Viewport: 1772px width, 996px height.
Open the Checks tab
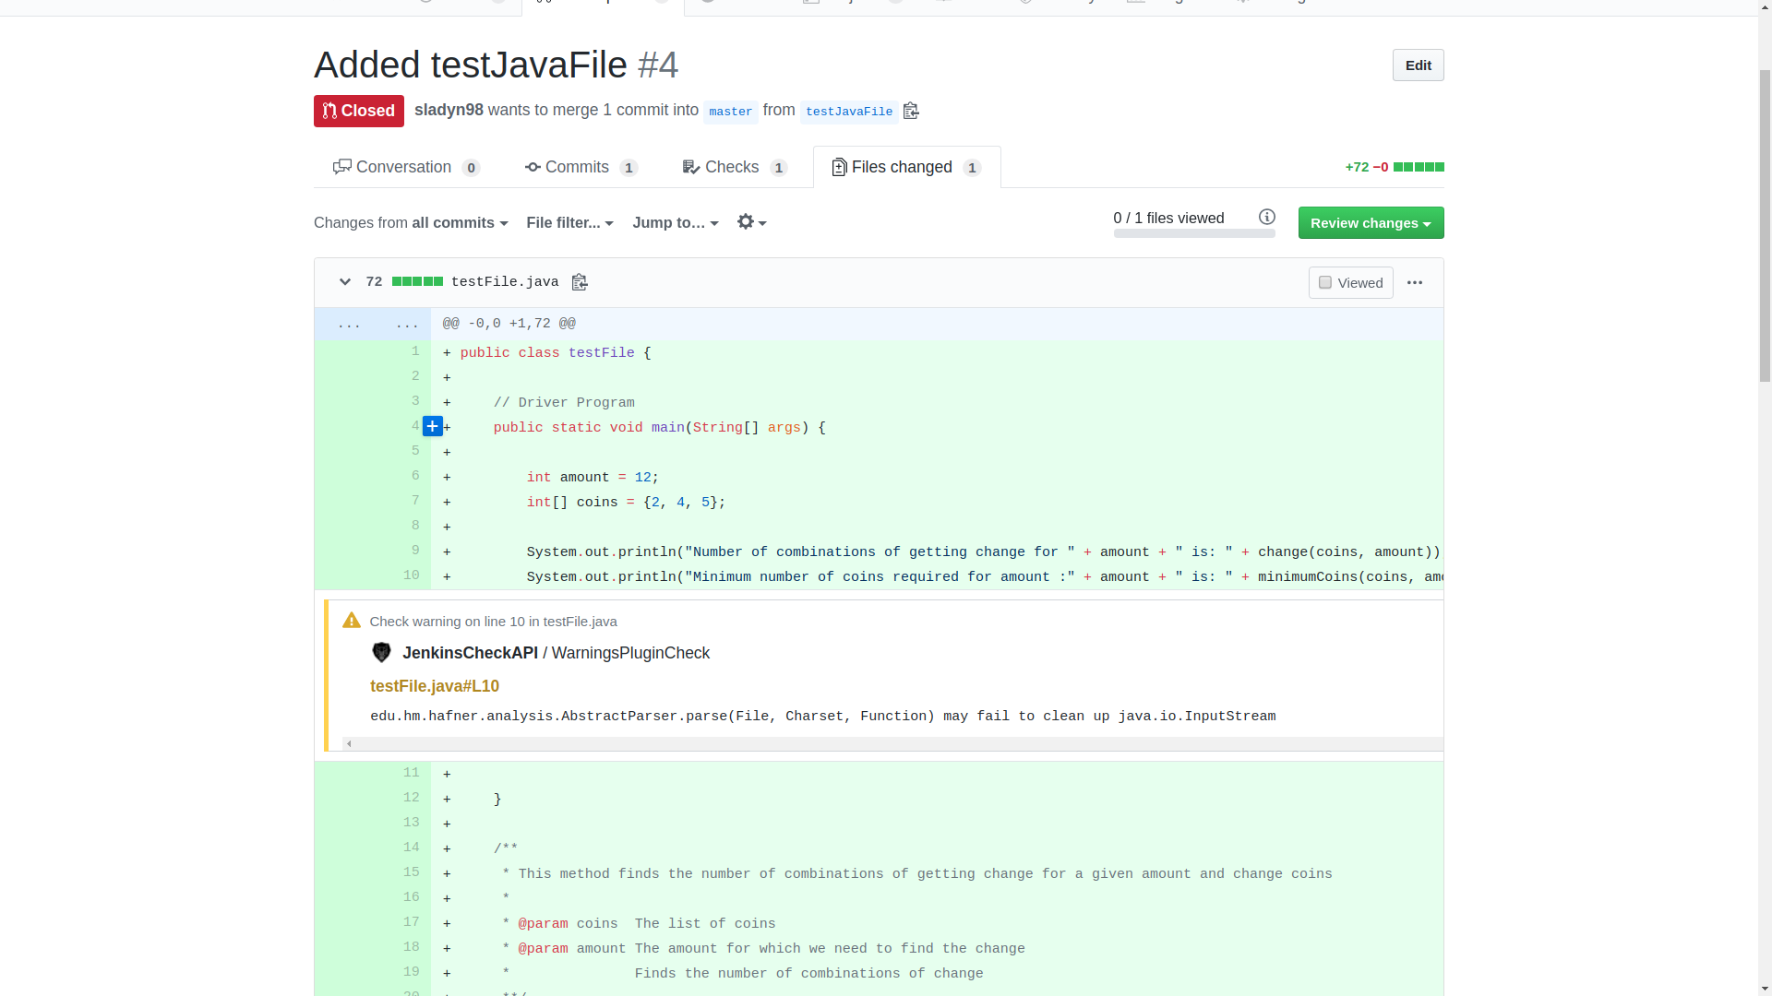[x=735, y=167]
